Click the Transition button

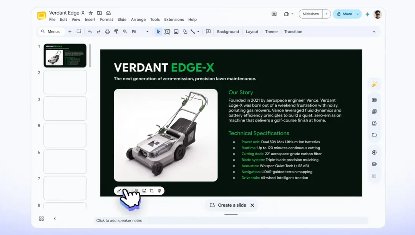(x=293, y=32)
